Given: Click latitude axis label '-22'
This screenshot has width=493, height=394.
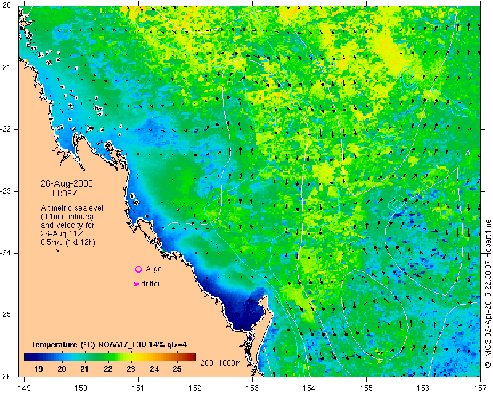Looking at the screenshot, I should coord(6,129).
